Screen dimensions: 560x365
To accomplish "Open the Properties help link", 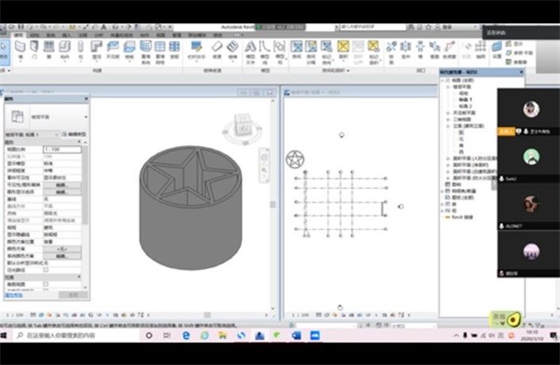I will 14,295.
